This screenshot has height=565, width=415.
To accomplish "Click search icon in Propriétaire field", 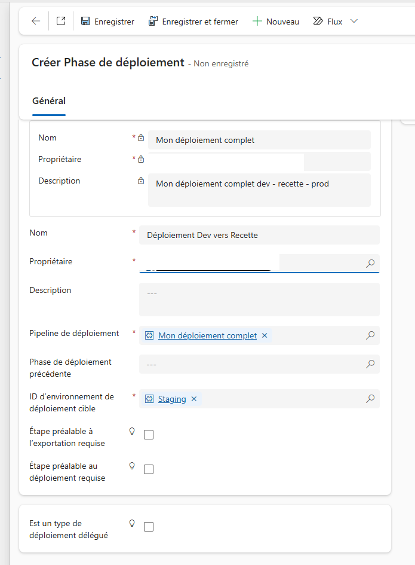I will pos(370,264).
